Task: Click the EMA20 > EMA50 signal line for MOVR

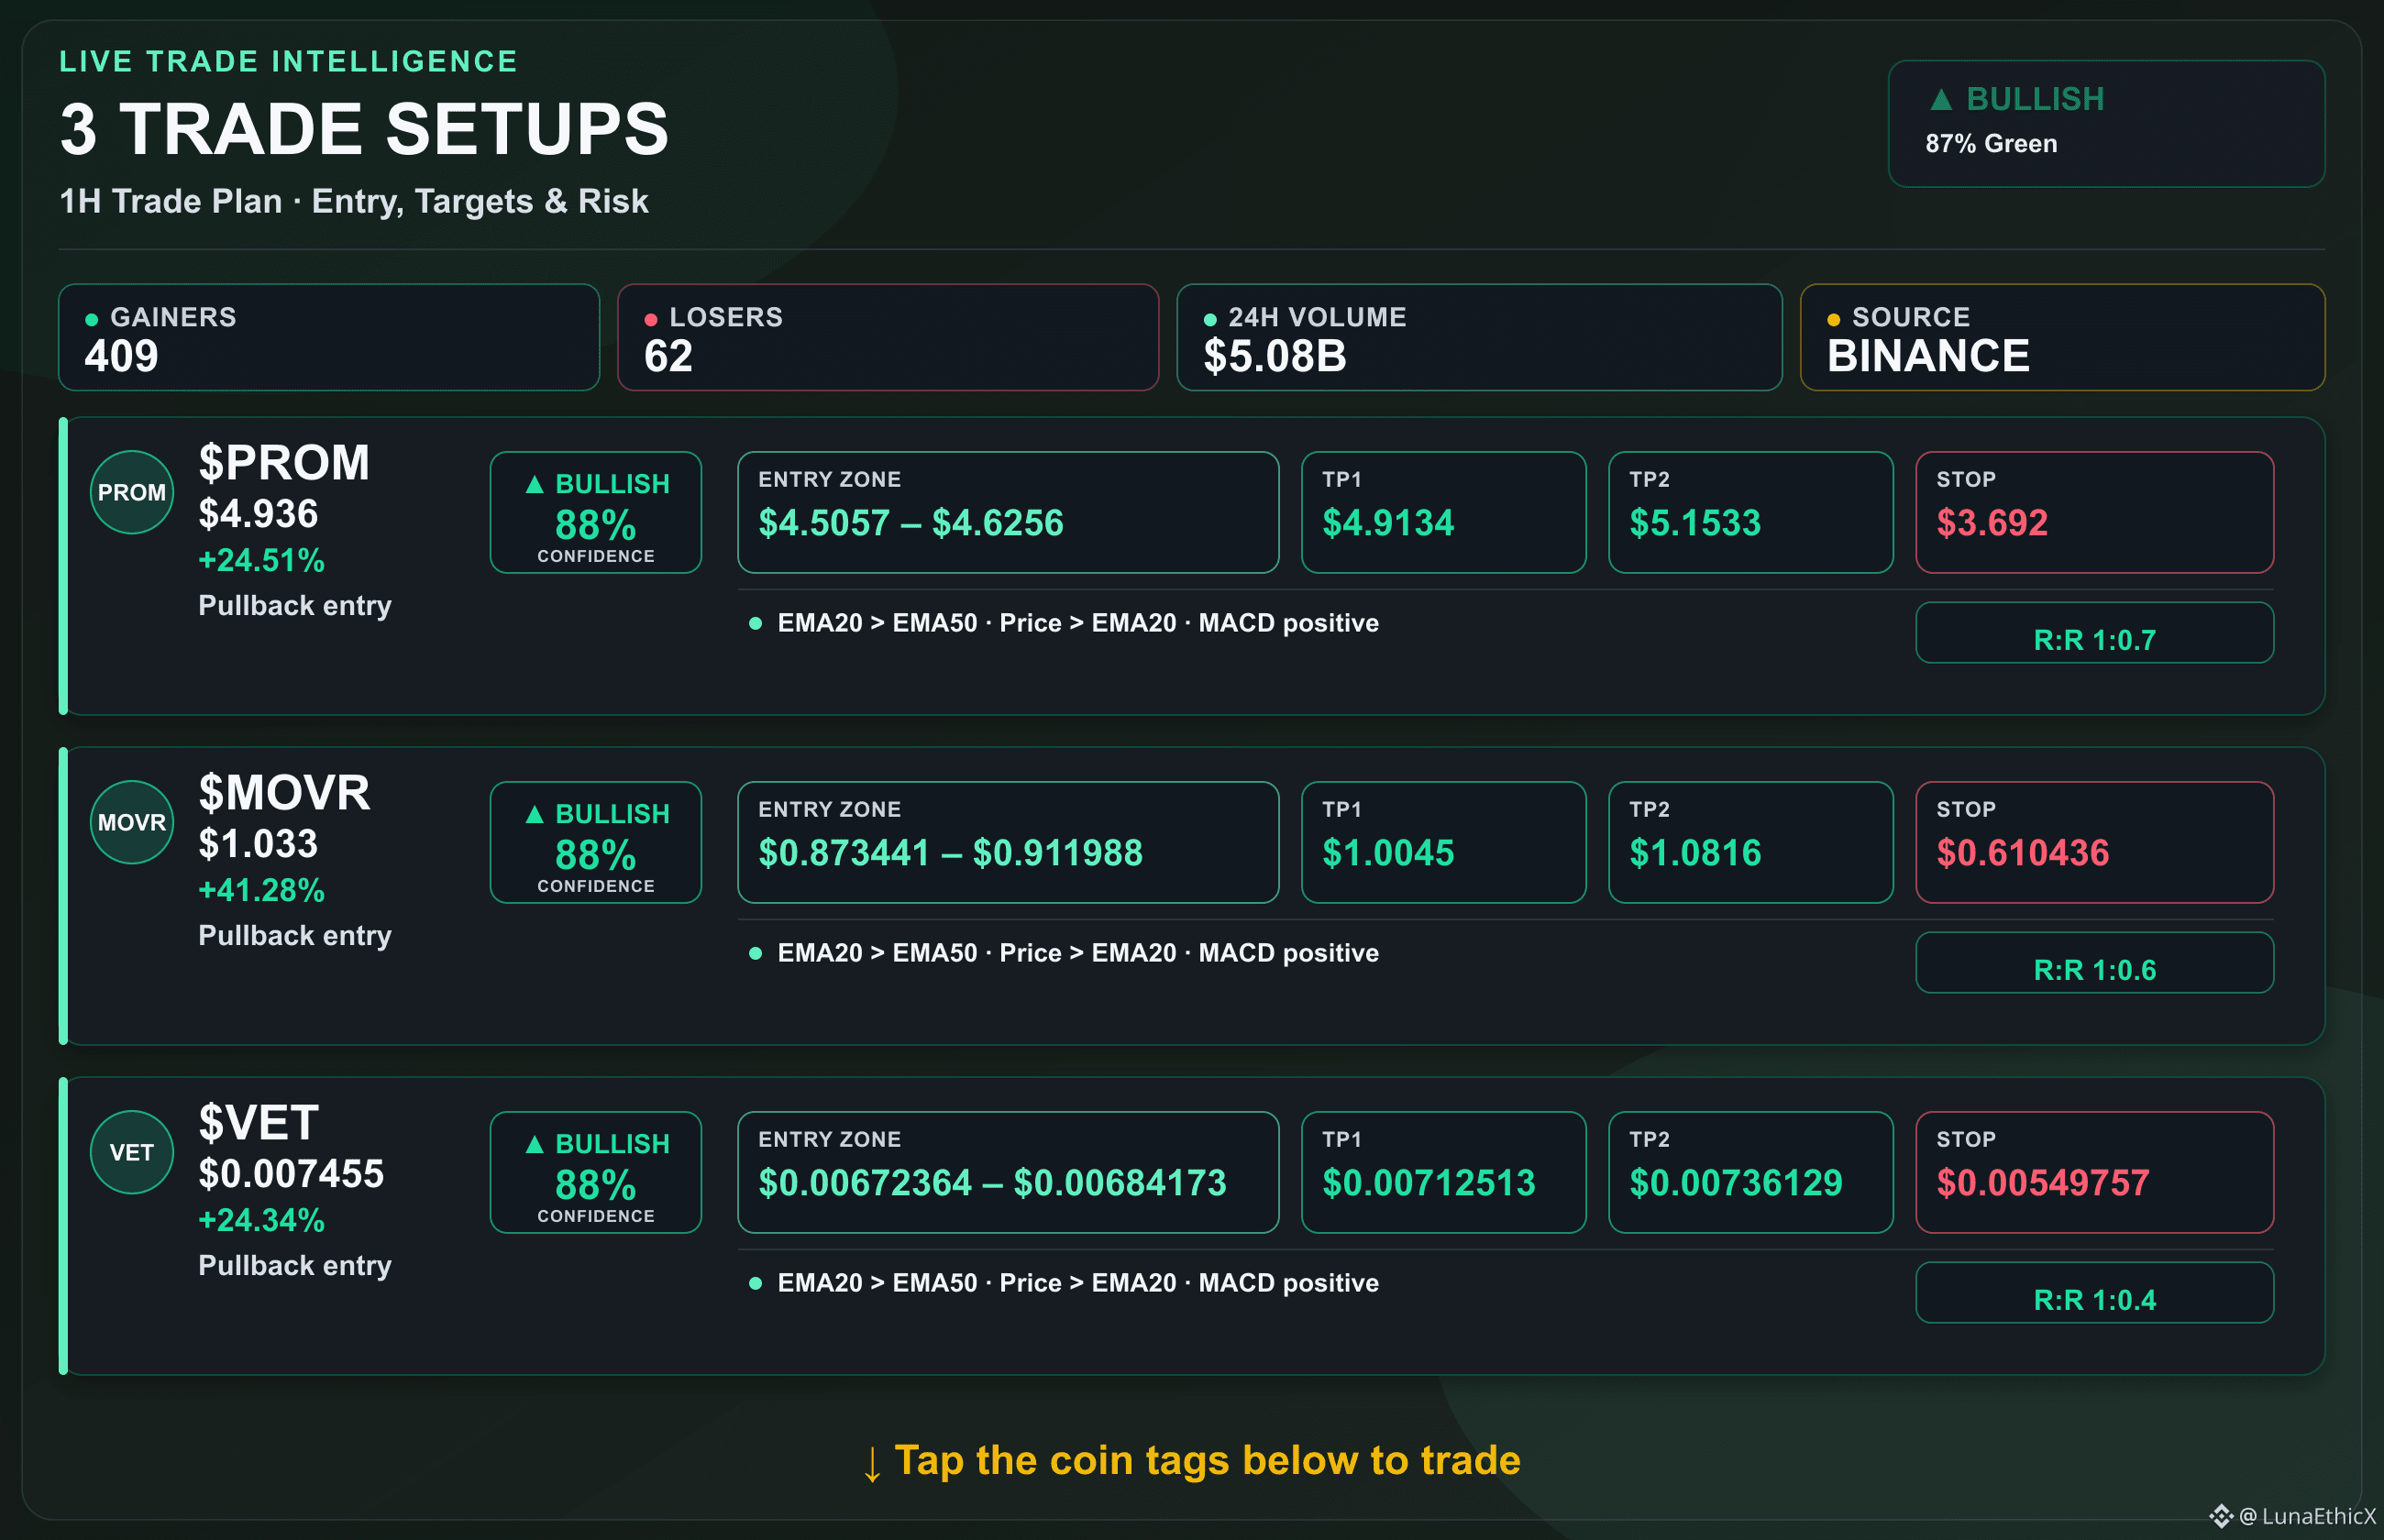Action: pyautogui.click(x=1078, y=953)
